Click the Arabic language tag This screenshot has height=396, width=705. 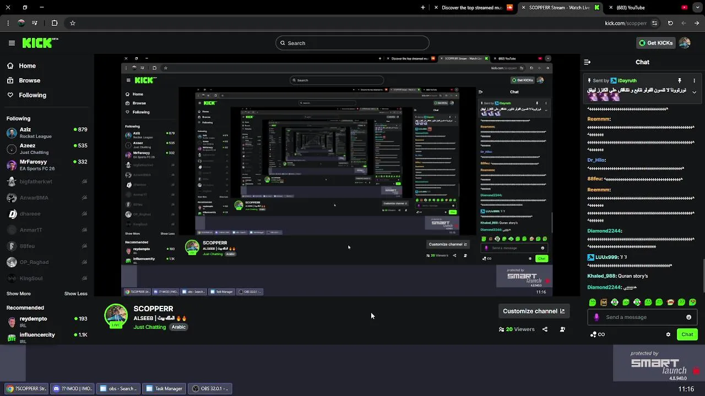(178, 327)
